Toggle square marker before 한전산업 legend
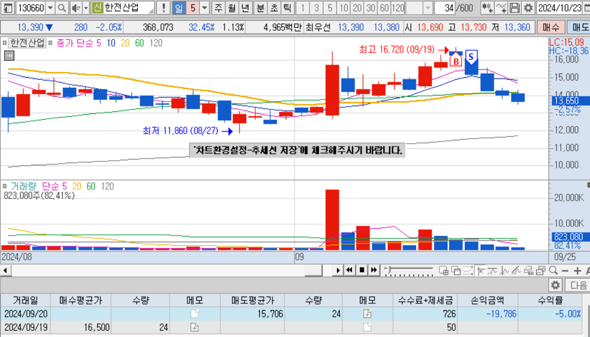Viewport: 590px width, 337px height. click(x=5, y=43)
